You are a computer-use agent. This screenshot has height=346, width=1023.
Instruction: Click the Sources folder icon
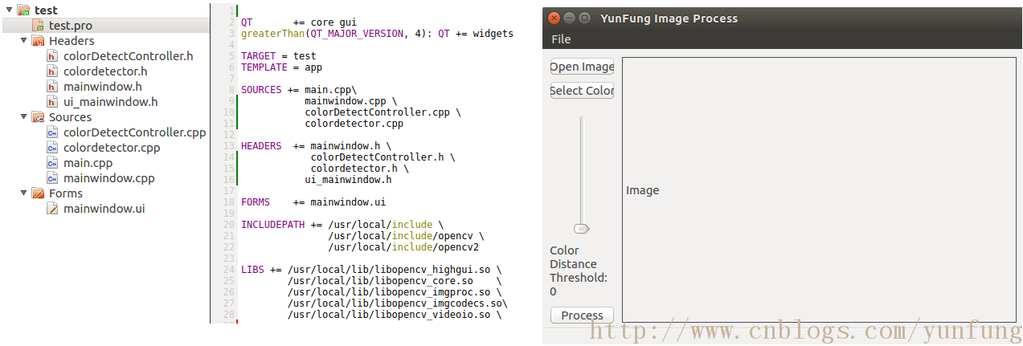click(x=38, y=117)
